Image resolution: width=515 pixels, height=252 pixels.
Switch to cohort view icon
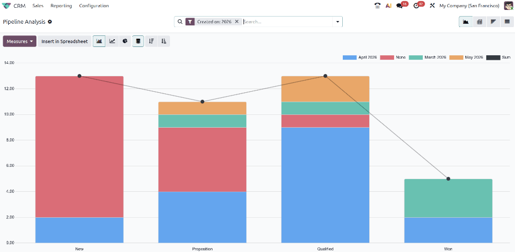click(493, 22)
